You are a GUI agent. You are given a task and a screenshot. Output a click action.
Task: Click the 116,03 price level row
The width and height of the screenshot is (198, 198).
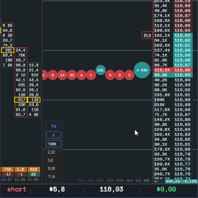173,35
